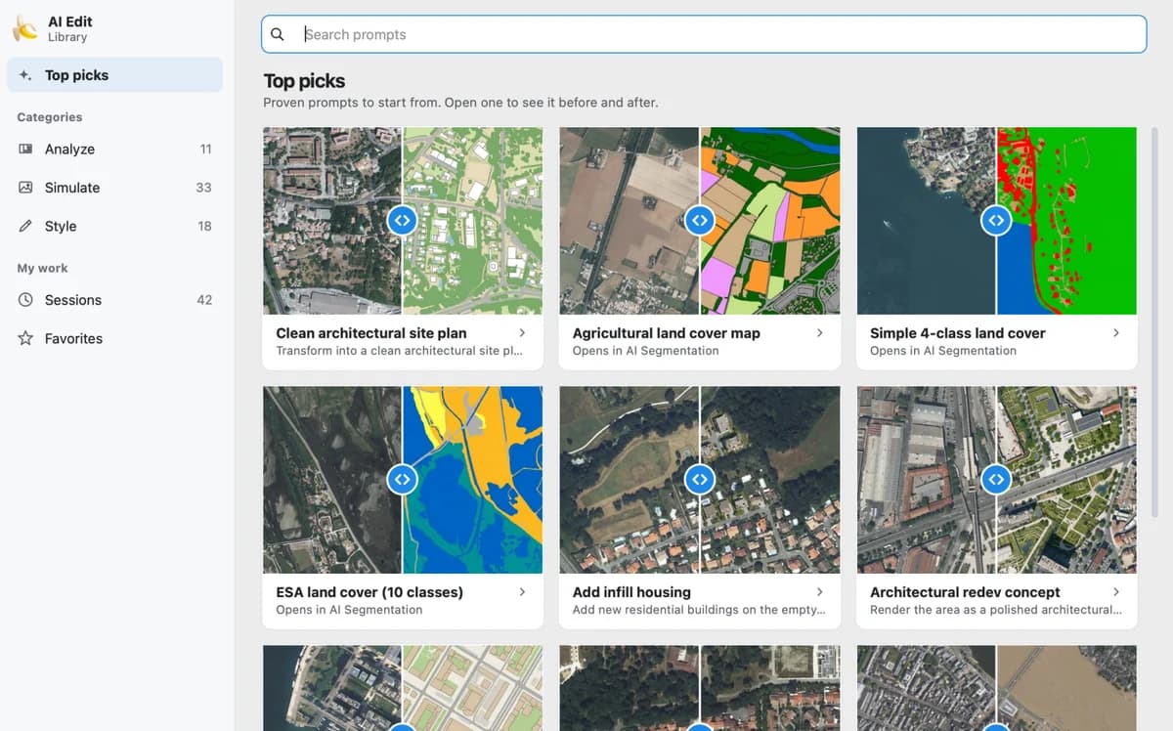Screen dimensions: 1173x731
Task: Open chevron on Agricultural land cover map
Action: pyautogui.click(x=820, y=333)
